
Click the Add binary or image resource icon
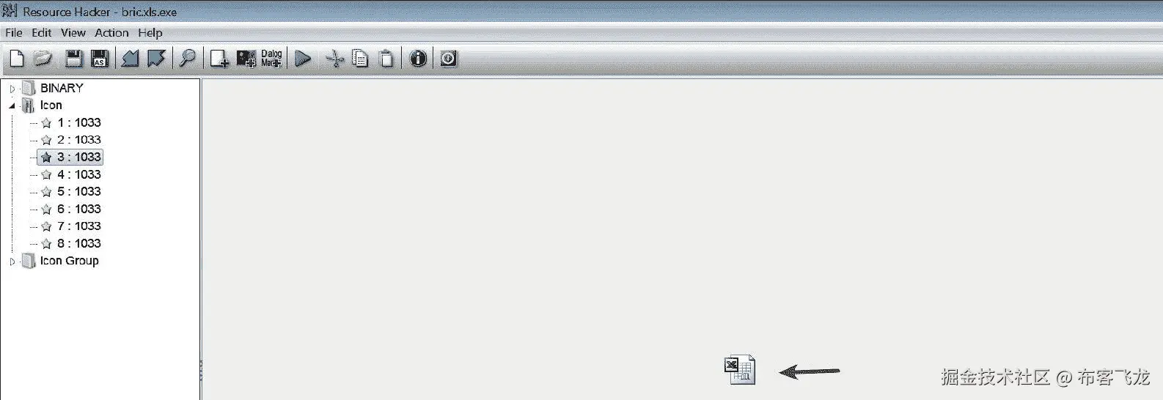click(246, 59)
